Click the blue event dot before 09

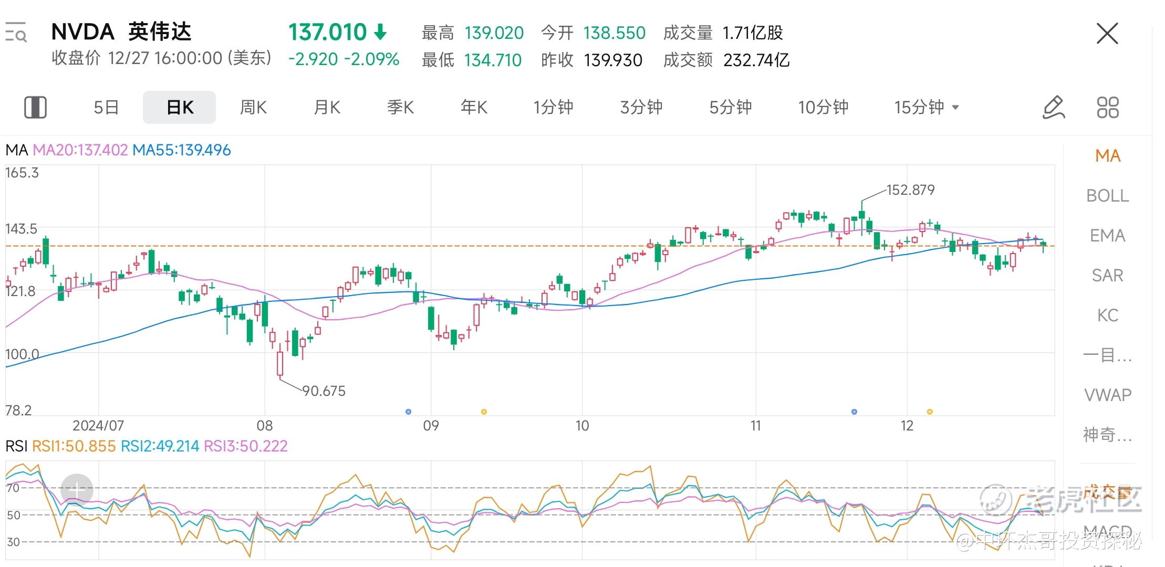[x=409, y=412]
